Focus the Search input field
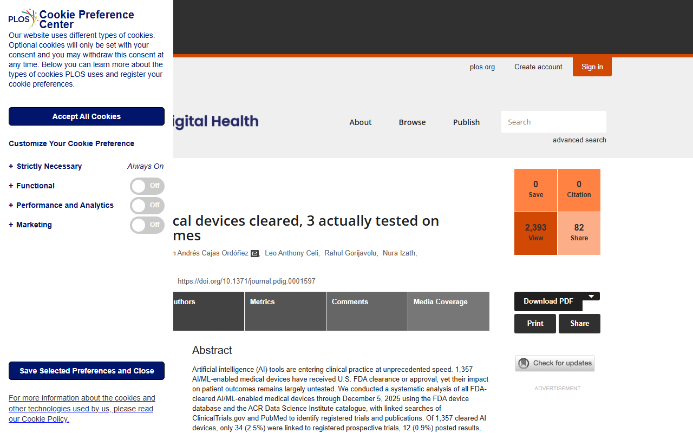 coord(554,122)
